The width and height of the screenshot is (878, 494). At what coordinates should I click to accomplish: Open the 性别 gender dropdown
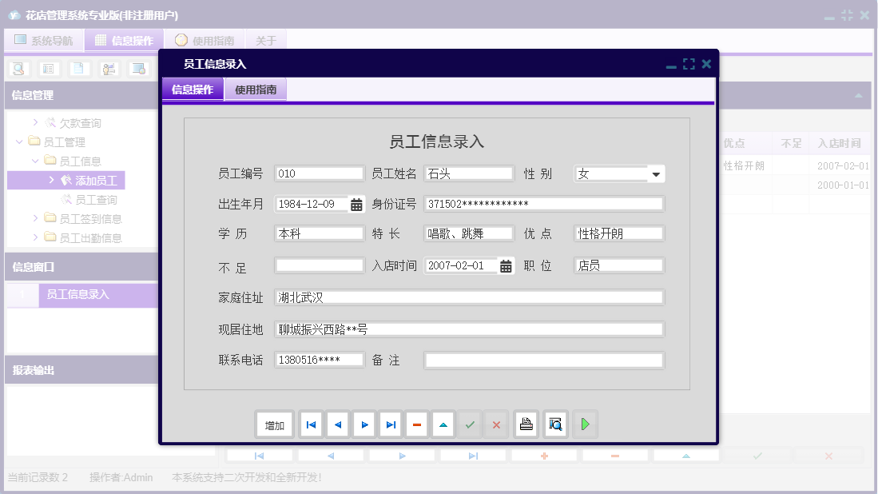click(655, 173)
